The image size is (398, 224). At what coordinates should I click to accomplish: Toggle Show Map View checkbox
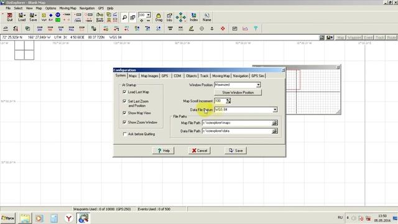click(124, 113)
